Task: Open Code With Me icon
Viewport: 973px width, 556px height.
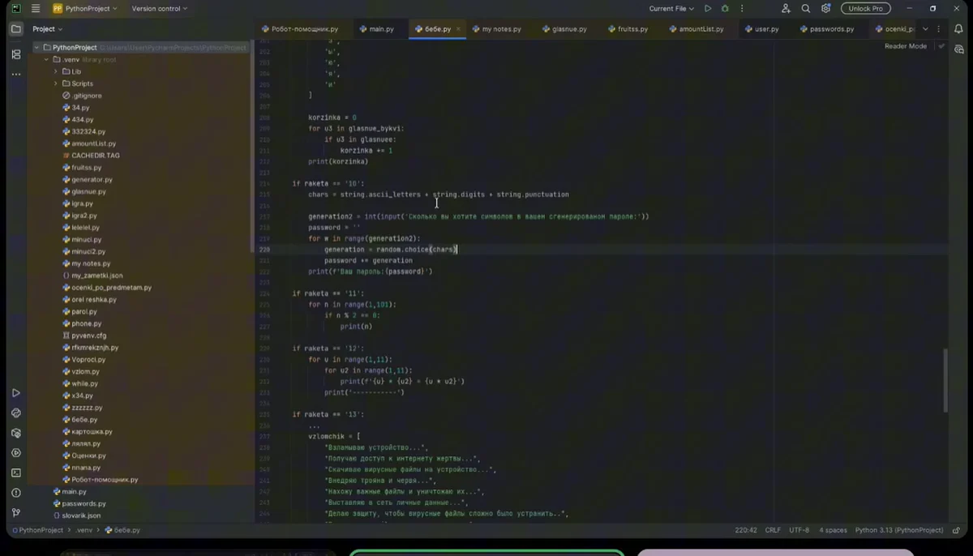Action: point(786,8)
